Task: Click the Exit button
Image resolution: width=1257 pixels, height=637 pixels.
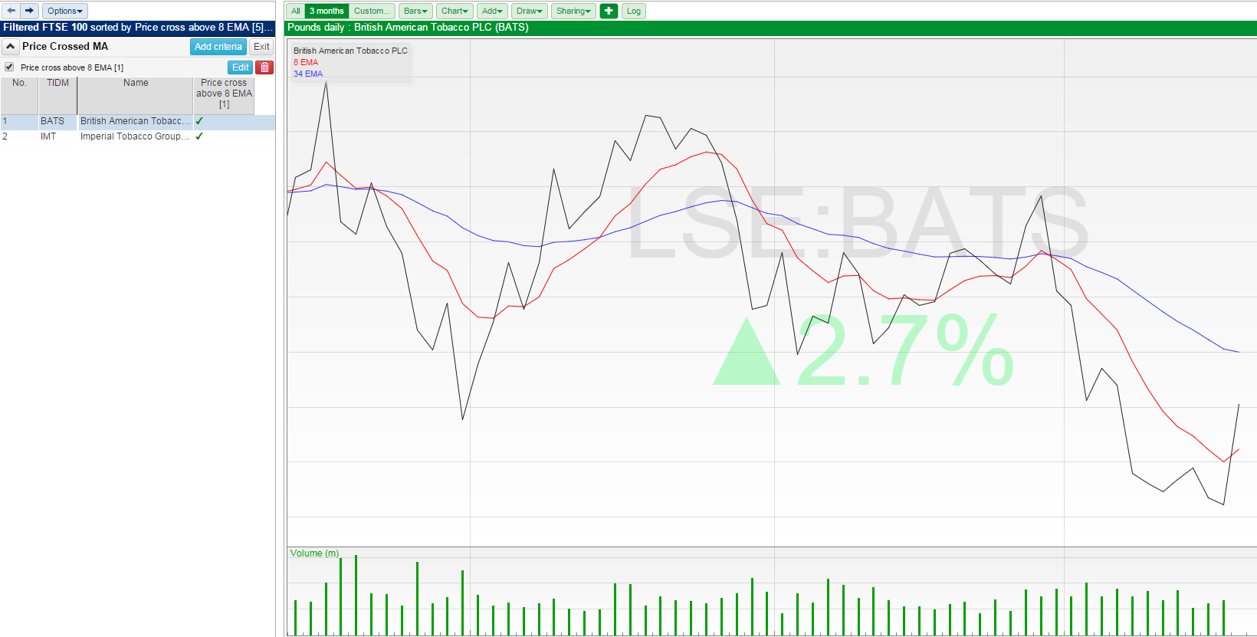Action: pyautogui.click(x=261, y=47)
